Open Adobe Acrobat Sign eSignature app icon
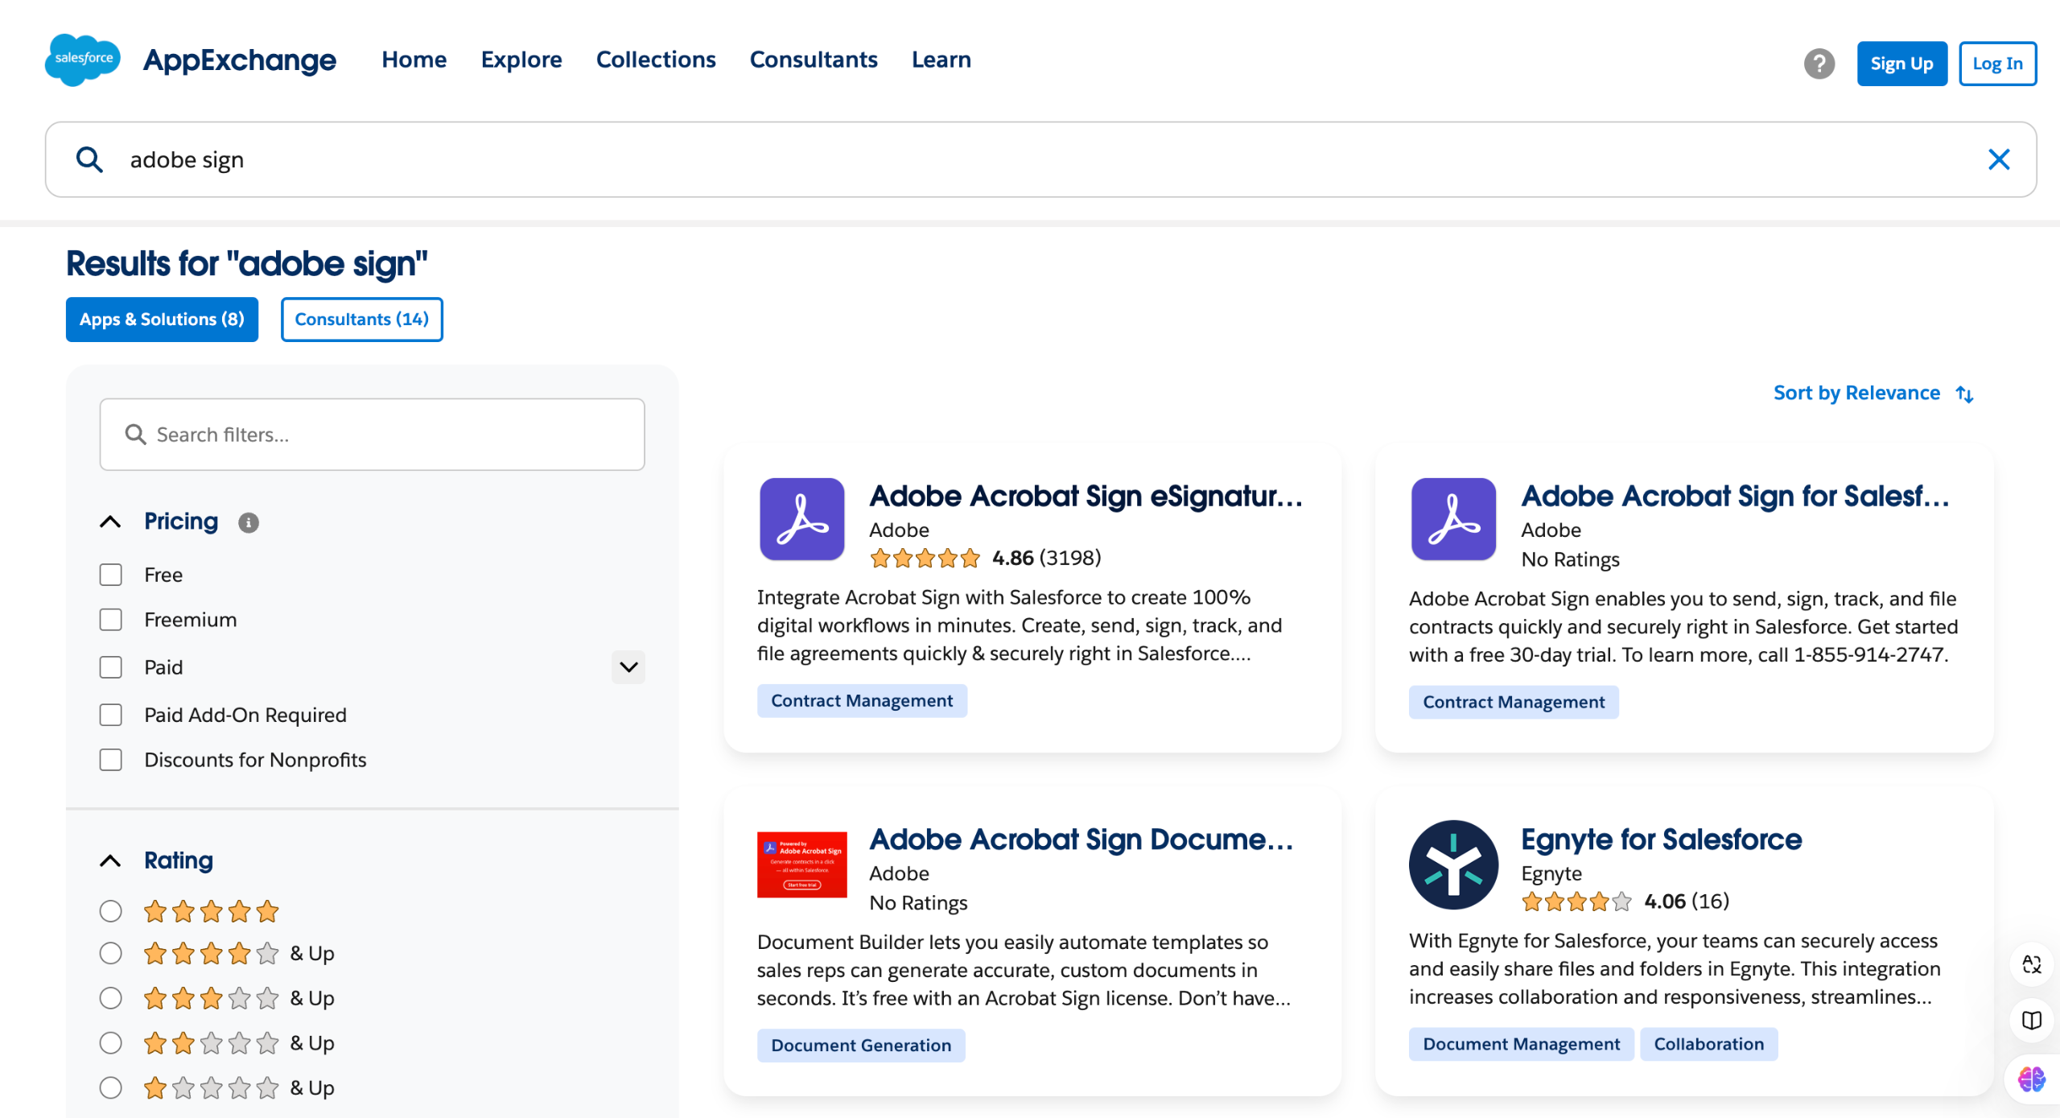This screenshot has height=1118, width=2060. pos(801,519)
